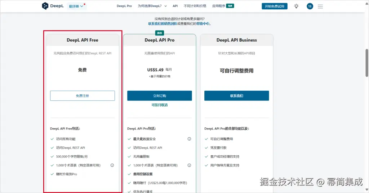This screenshot has height=193, width=369.
Task: Open 应用程序 menu item
Action: tap(223, 6)
